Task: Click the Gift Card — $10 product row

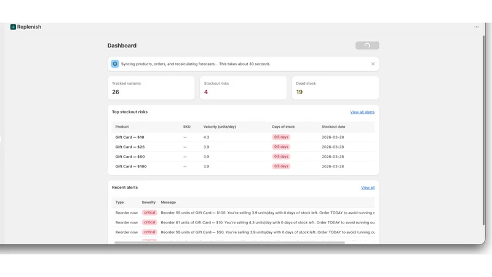Action: point(243,137)
